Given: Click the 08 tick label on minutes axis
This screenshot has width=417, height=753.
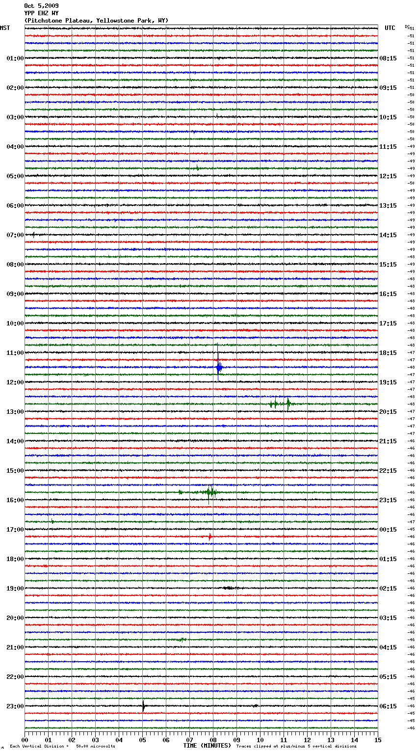Looking at the screenshot, I should point(213,740).
